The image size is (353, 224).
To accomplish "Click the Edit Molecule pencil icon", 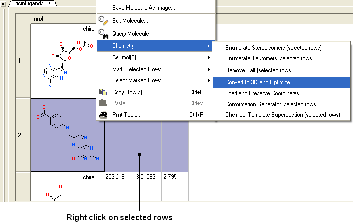I will tap(103, 21).
